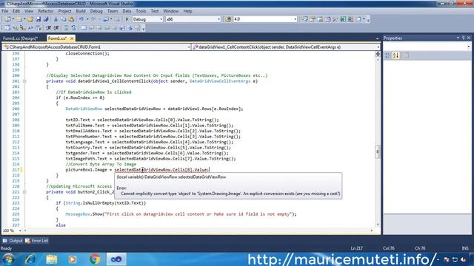This screenshot has height=266, width=474.
Task: Click the 'txtID.Text' assignment at line 208
Action: (142, 120)
